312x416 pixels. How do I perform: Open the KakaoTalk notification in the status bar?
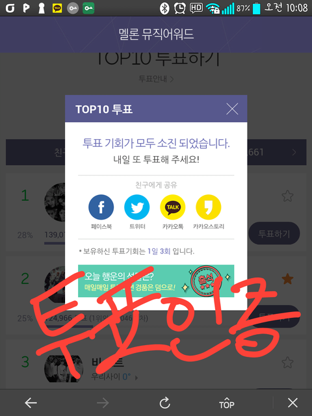pos(57,8)
